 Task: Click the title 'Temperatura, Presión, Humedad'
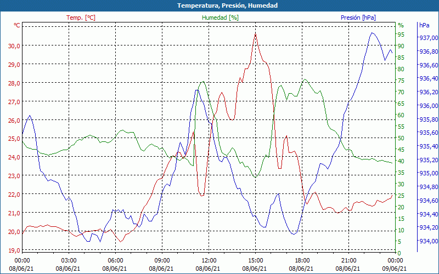[x=227, y=5]
